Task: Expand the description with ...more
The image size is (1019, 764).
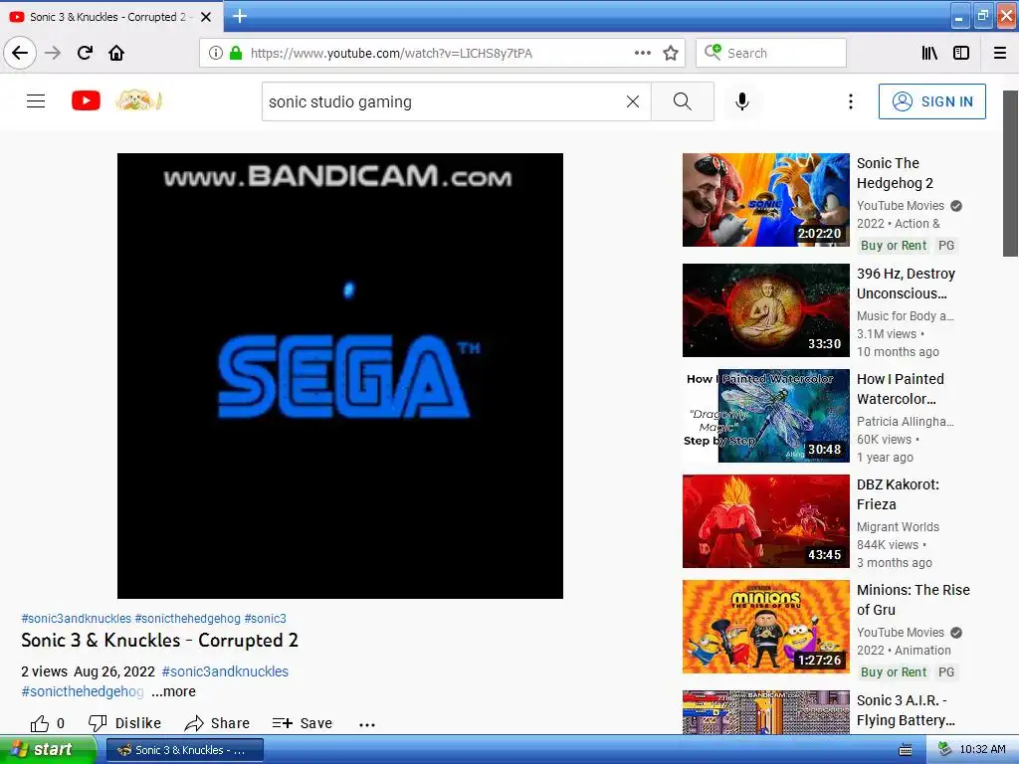Action: (x=173, y=692)
